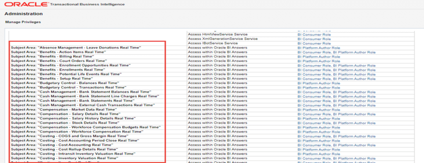
Task: Select Subject Area Compensation - Salary History Details
Action: [x=73, y=119]
